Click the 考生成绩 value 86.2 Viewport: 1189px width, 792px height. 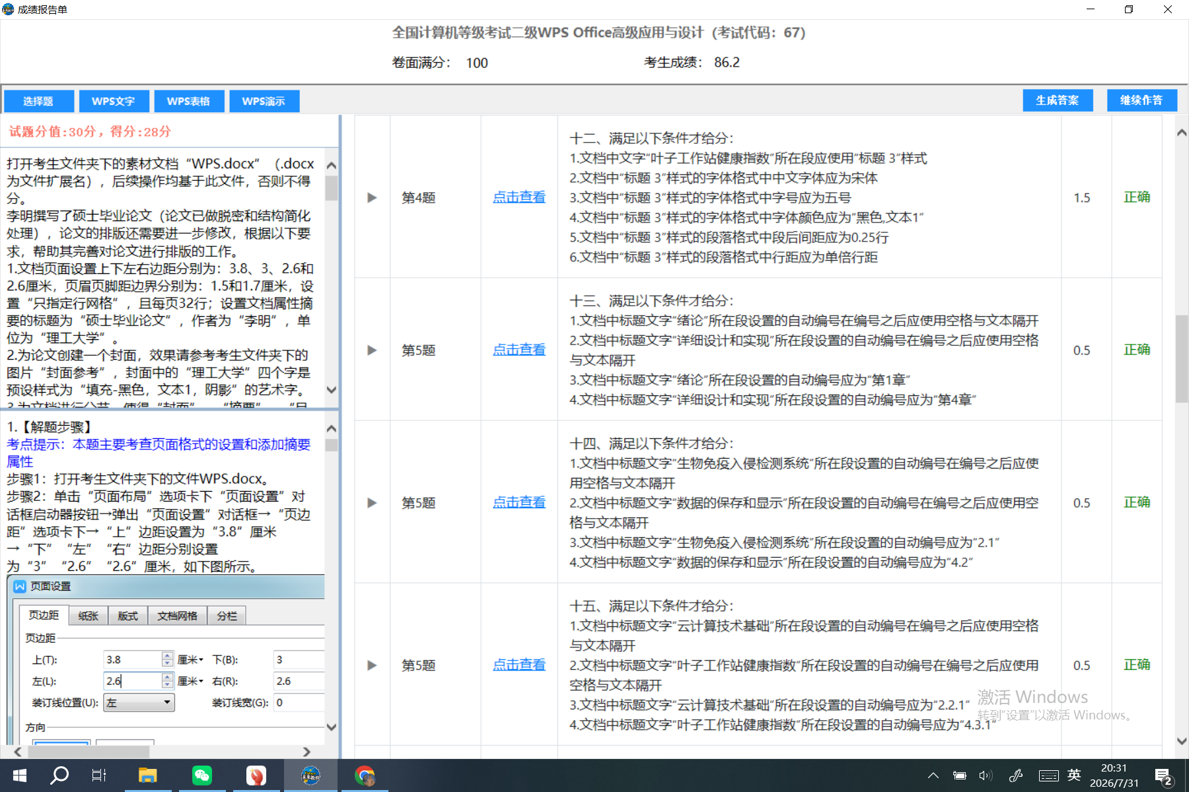click(727, 62)
